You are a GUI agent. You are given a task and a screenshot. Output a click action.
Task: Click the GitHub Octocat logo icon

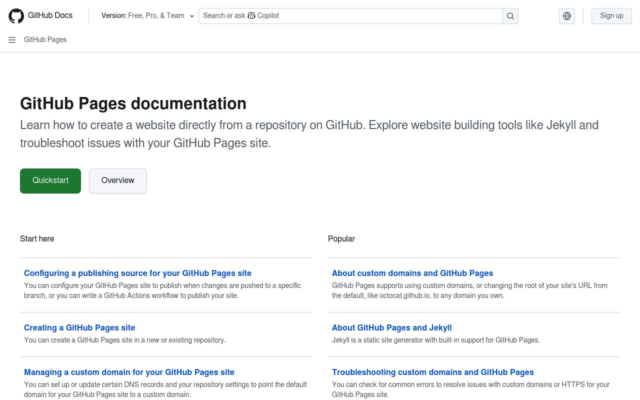16,16
